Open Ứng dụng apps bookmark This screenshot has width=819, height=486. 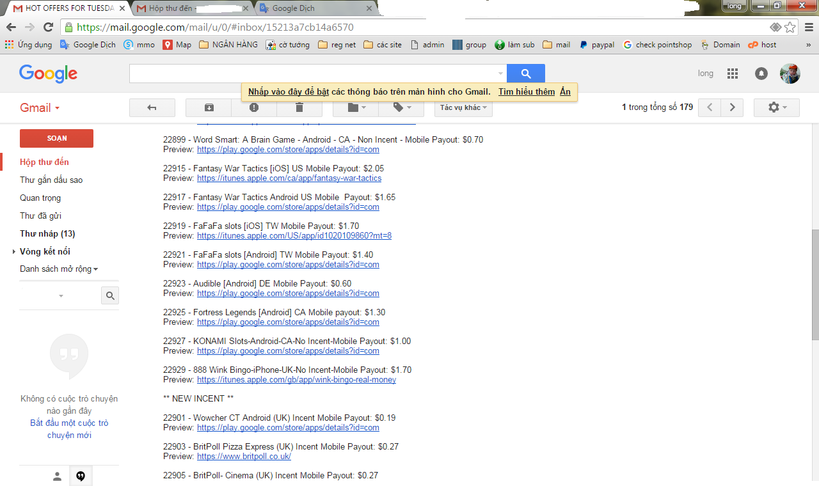tap(28, 45)
